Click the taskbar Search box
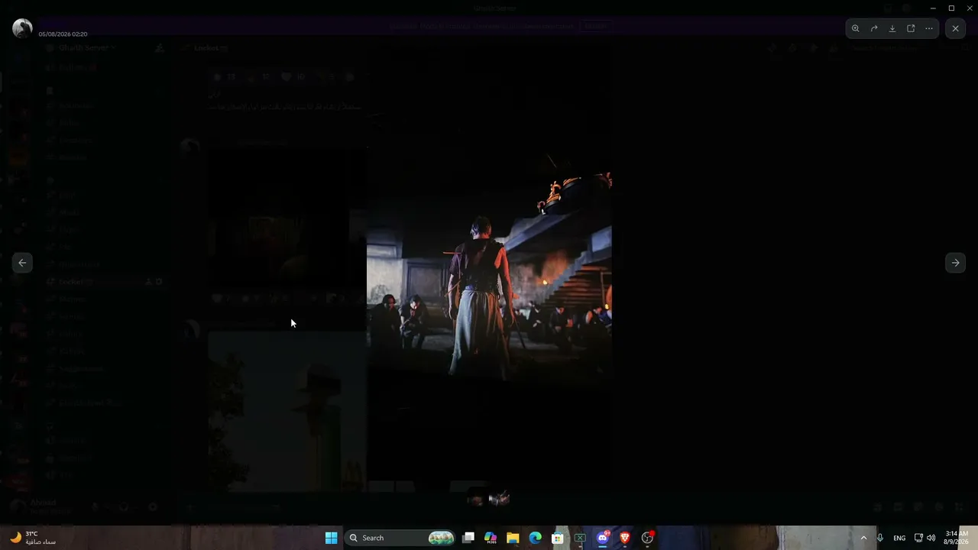This screenshot has width=978, height=550. [x=400, y=538]
